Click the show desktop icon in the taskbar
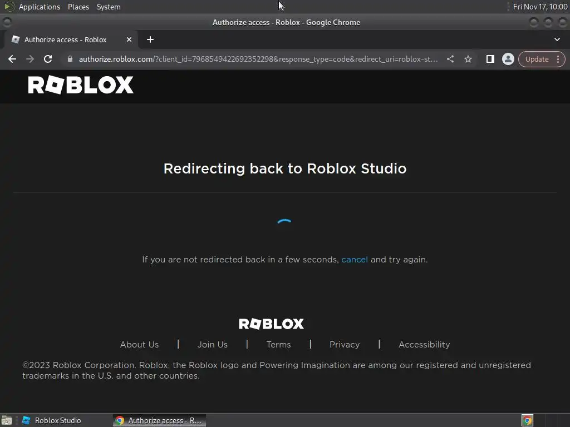The height and width of the screenshot is (427, 570). [7, 420]
